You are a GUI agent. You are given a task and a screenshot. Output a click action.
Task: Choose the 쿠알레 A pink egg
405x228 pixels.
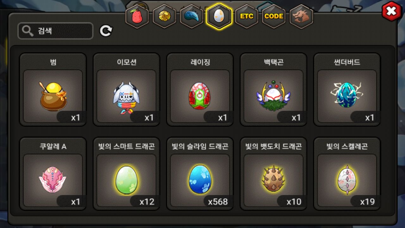[53, 174]
